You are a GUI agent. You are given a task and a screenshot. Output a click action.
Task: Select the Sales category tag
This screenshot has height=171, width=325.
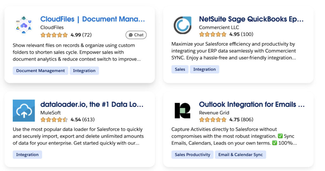pyautogui.click(x=180, y=69)
